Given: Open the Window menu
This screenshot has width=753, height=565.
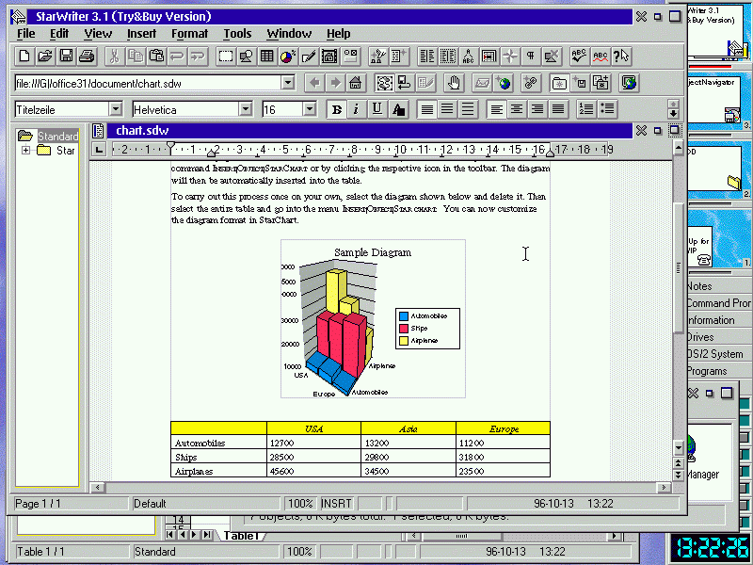Looking at the screenshot, I should pyautogui.click(x=289, y=34).
